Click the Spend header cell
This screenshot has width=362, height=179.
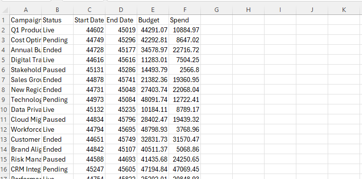pyautogui.click(x=184, y=20)
